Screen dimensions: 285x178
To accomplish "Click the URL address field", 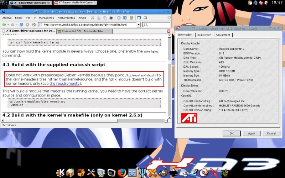I will coord(87,25).
